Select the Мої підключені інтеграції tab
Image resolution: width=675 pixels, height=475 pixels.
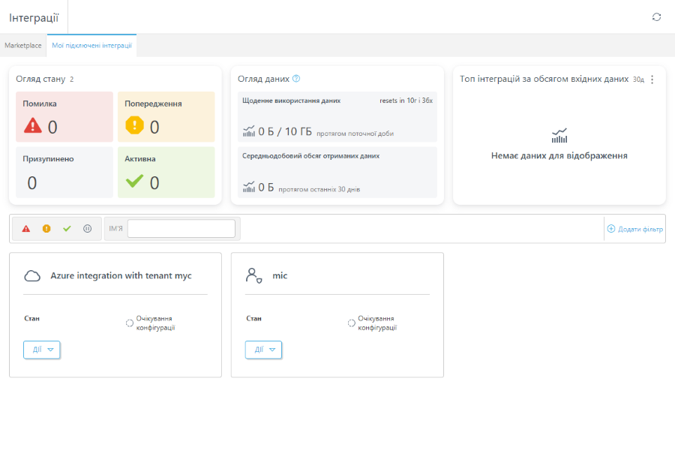[x=91, y=45]
